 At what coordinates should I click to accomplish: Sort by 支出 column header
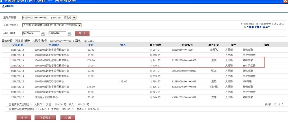pyautogui.click(x=91, y=45)
